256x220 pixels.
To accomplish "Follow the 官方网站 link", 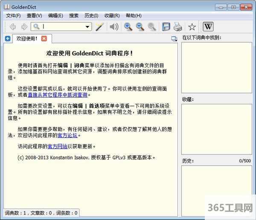I will pyautogui.click(x=58, y=146).
